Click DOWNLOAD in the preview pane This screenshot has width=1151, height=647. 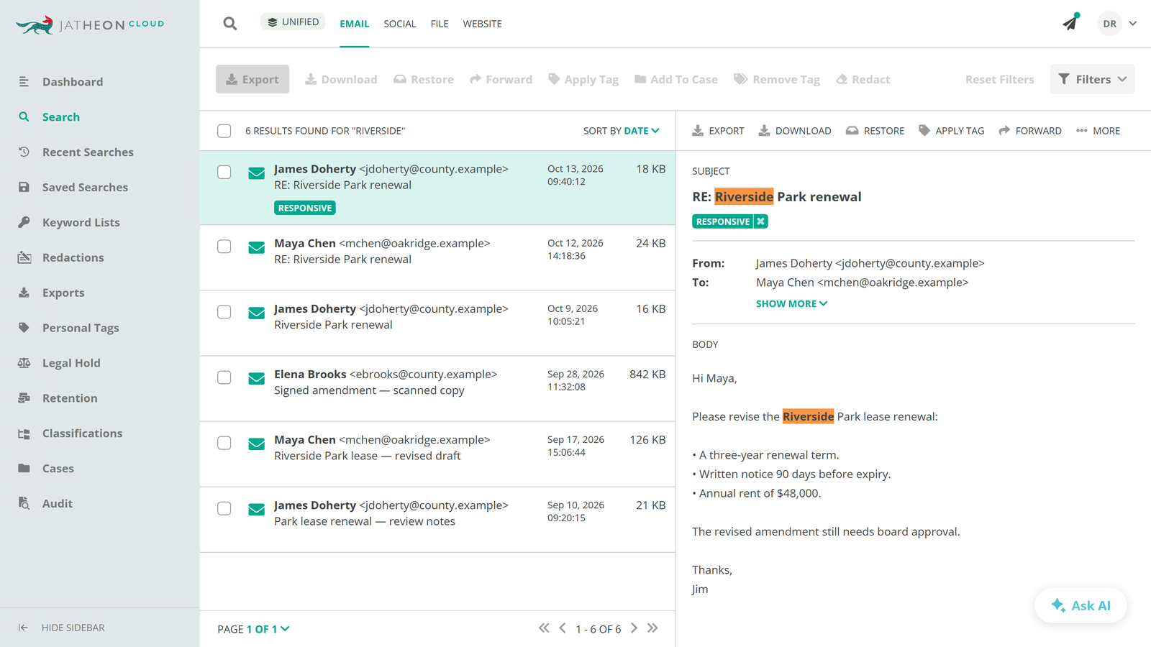point(795,131)
